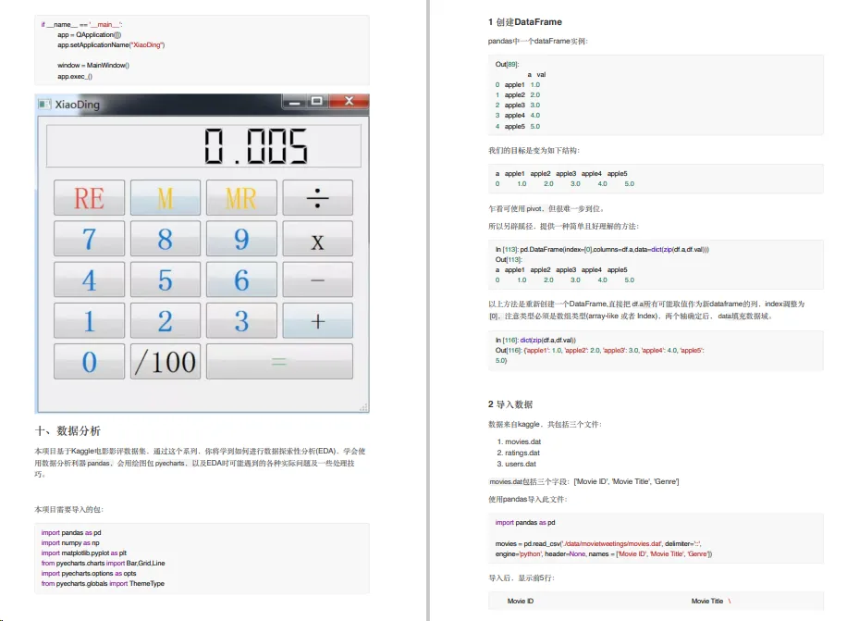Click list item 'users.dat'
Image resolution: width=847 pixels, height=621 pixels.
click(521, 464)
